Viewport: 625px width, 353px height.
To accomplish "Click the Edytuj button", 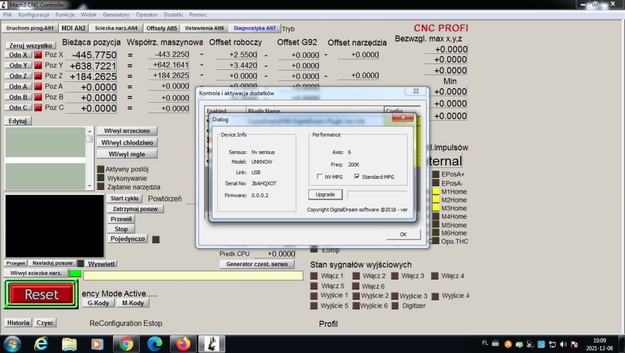I will (x=18, y=121).
